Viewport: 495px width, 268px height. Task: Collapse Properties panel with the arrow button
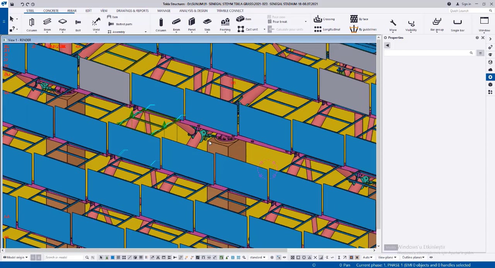coord(387,45)
